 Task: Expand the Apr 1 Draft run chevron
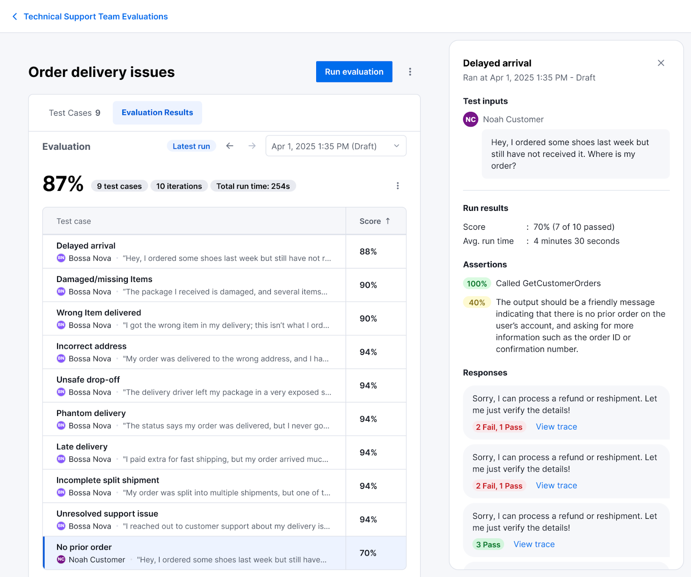tap(396, 146)
